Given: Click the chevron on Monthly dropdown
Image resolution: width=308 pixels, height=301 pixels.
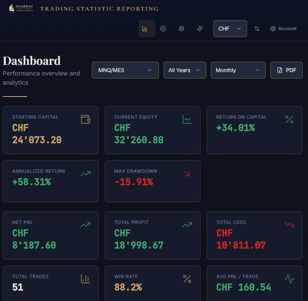Looking at the screenshot, I should click(x=258, y=70).
